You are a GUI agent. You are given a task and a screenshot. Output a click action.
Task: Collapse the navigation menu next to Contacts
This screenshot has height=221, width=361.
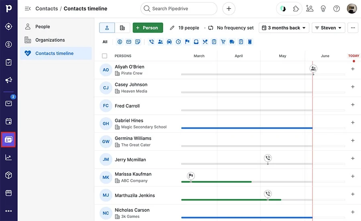tap(28, 9)
